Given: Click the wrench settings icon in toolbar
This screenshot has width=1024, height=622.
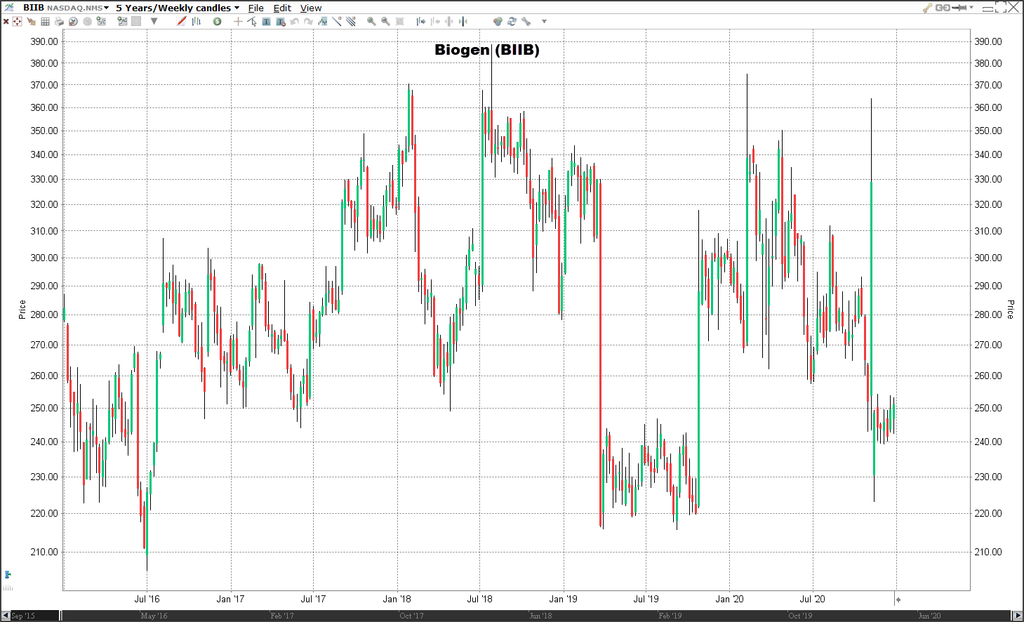Looking at the screenshot, I should click(526, 21).
